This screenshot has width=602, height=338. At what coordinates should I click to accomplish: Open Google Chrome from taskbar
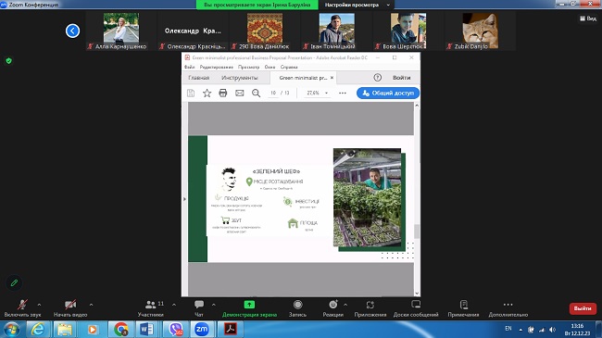120,330
